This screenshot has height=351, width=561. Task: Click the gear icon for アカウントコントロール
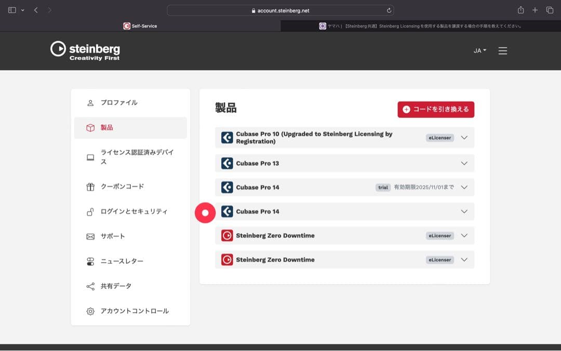point(89,311)
